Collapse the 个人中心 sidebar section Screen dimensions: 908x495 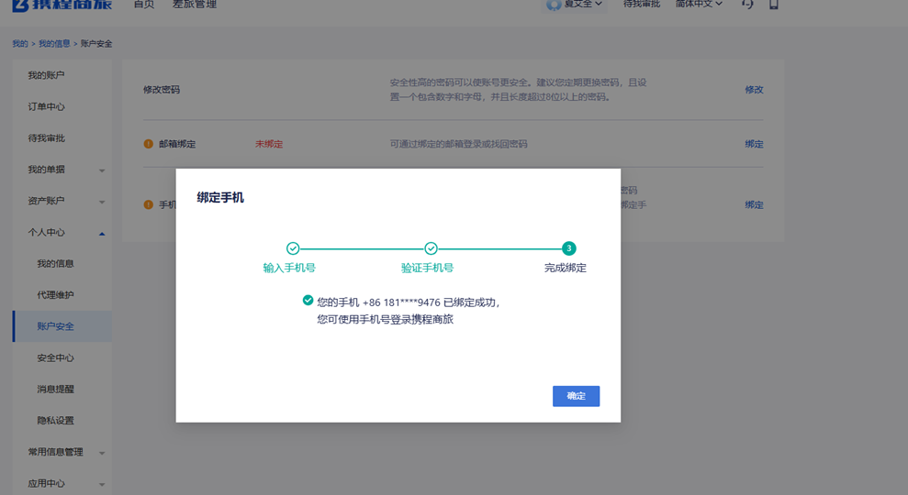point(102,233)
